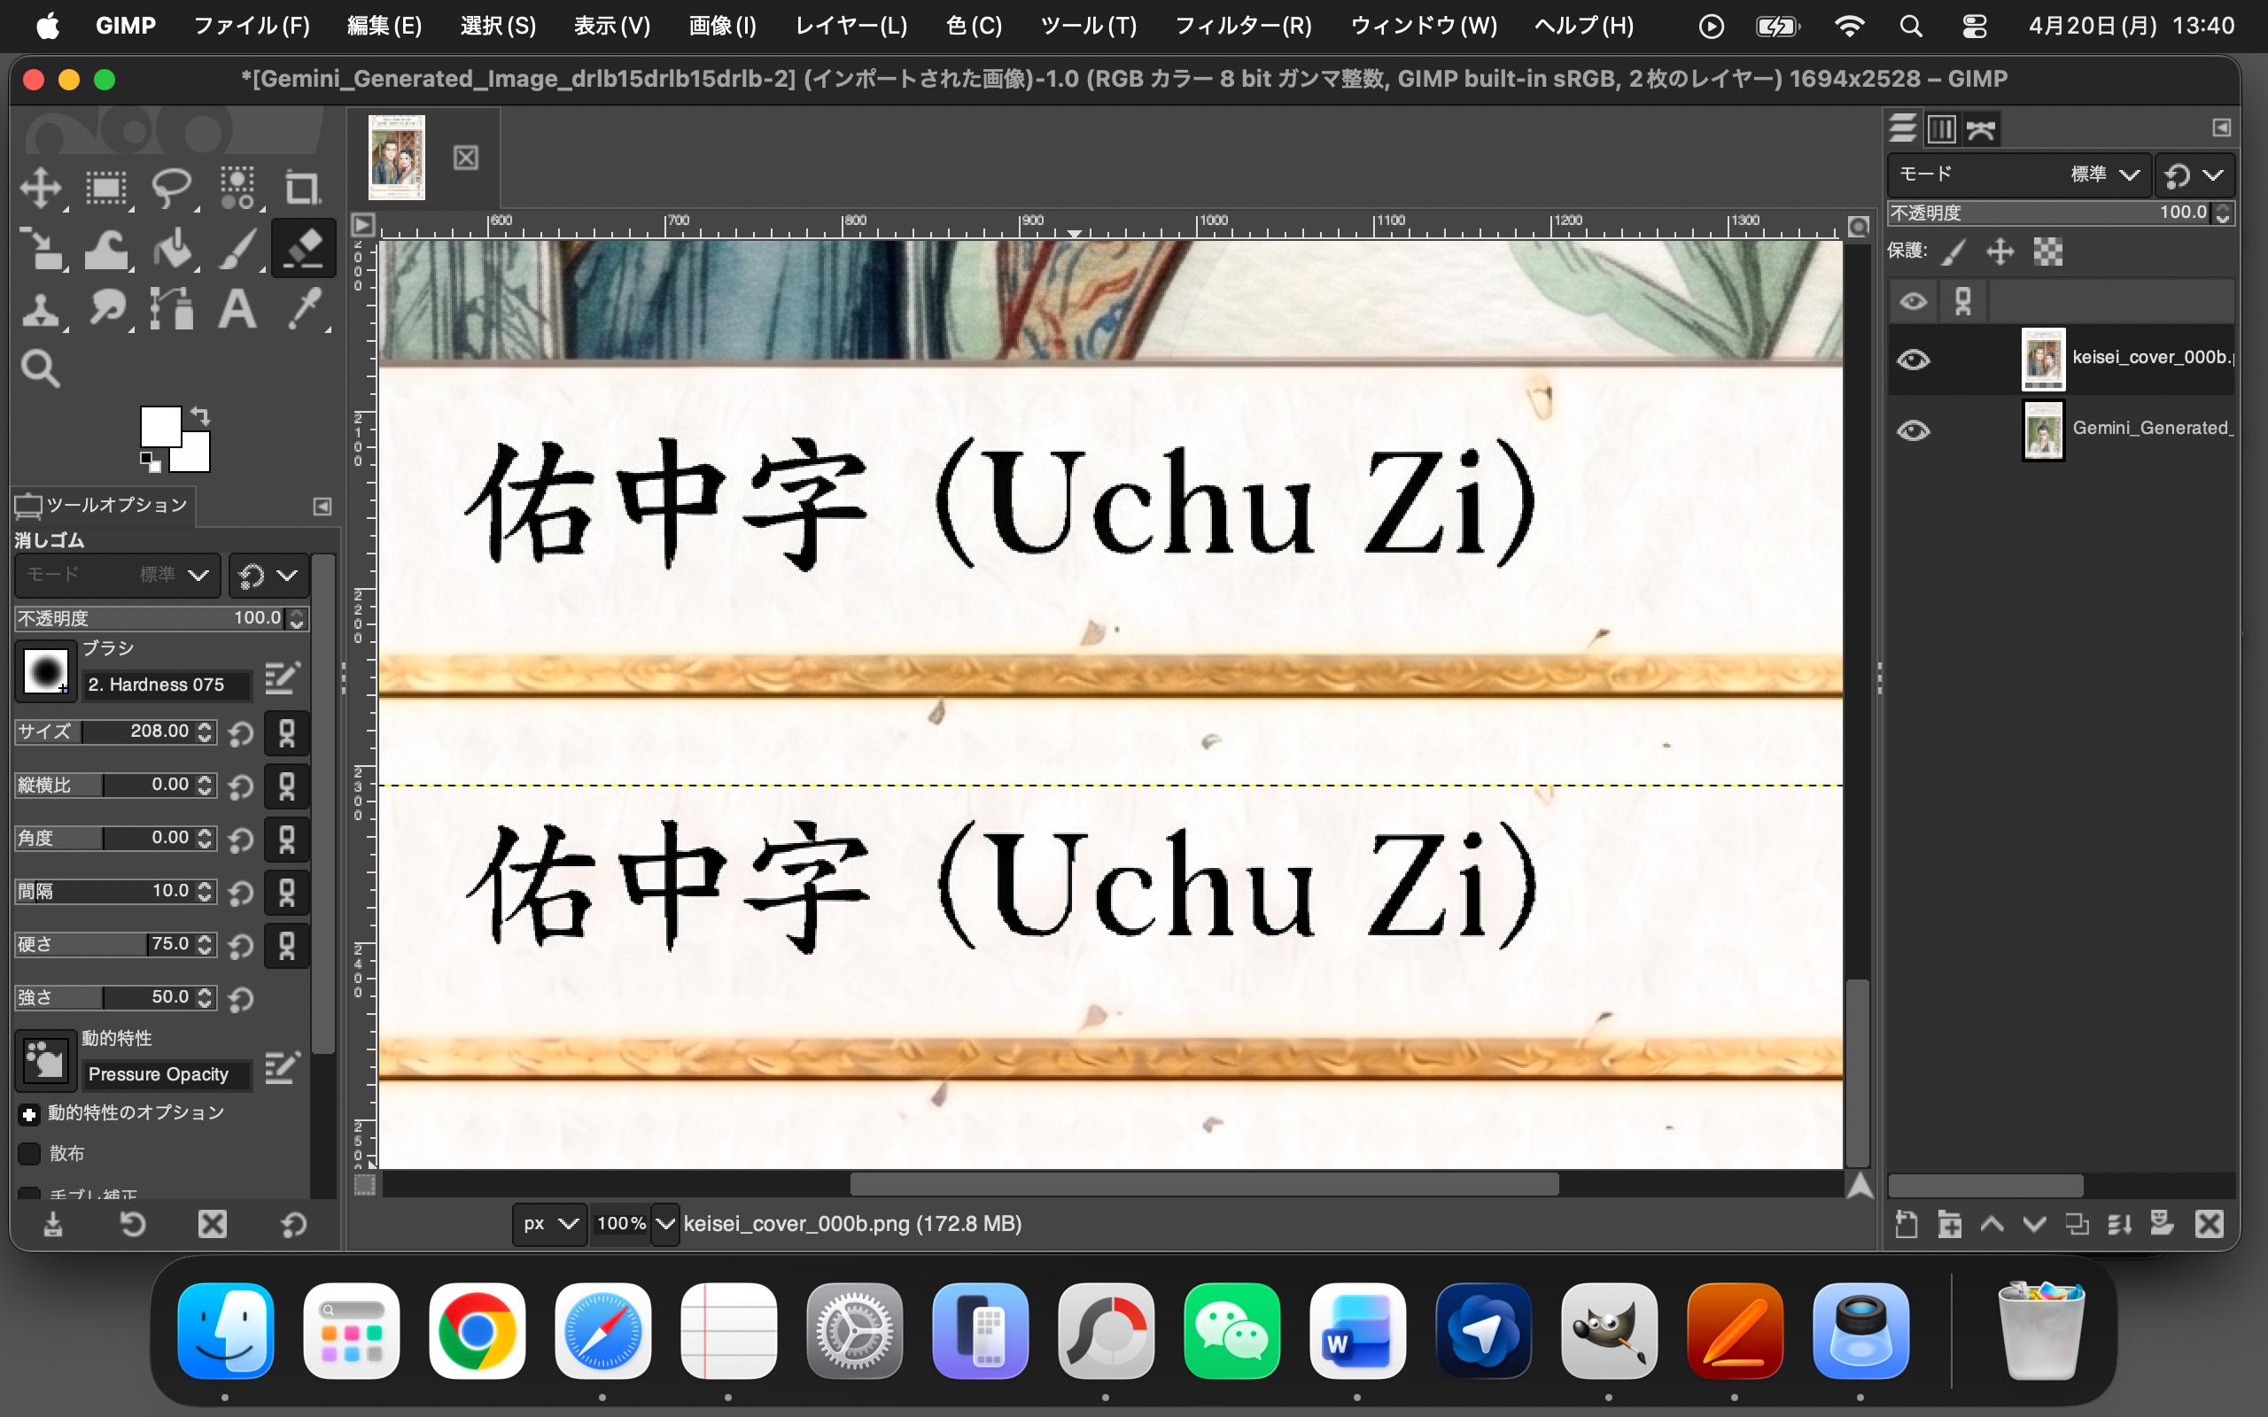Select the Bucket Fill tool
The width and height of the screenshot is (2268, 1417).
coord(172,249)
